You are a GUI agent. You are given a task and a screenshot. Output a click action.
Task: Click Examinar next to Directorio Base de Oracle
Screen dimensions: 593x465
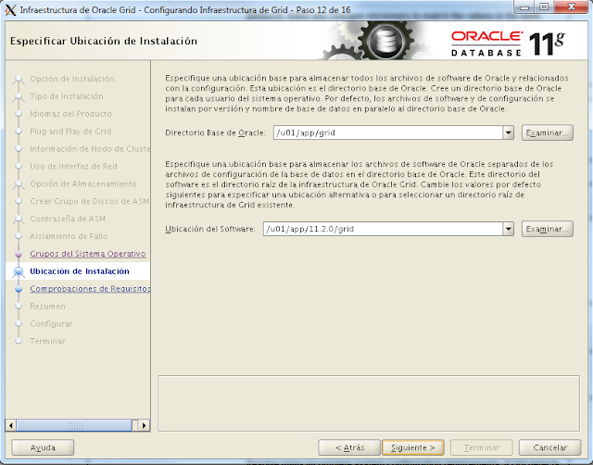548,132
